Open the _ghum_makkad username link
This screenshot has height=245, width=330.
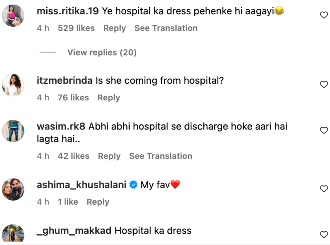click(74, 231)
